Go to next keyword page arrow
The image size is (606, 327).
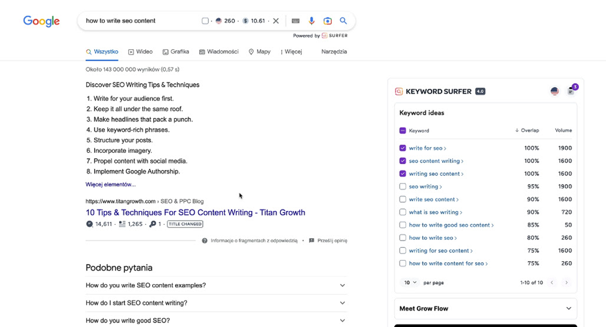coord(567,283)
